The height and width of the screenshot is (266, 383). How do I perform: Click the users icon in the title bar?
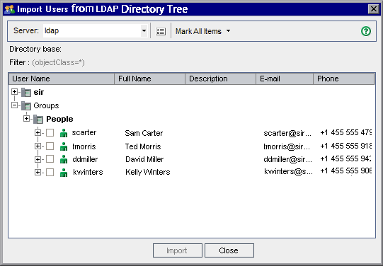tap(9, 9)
